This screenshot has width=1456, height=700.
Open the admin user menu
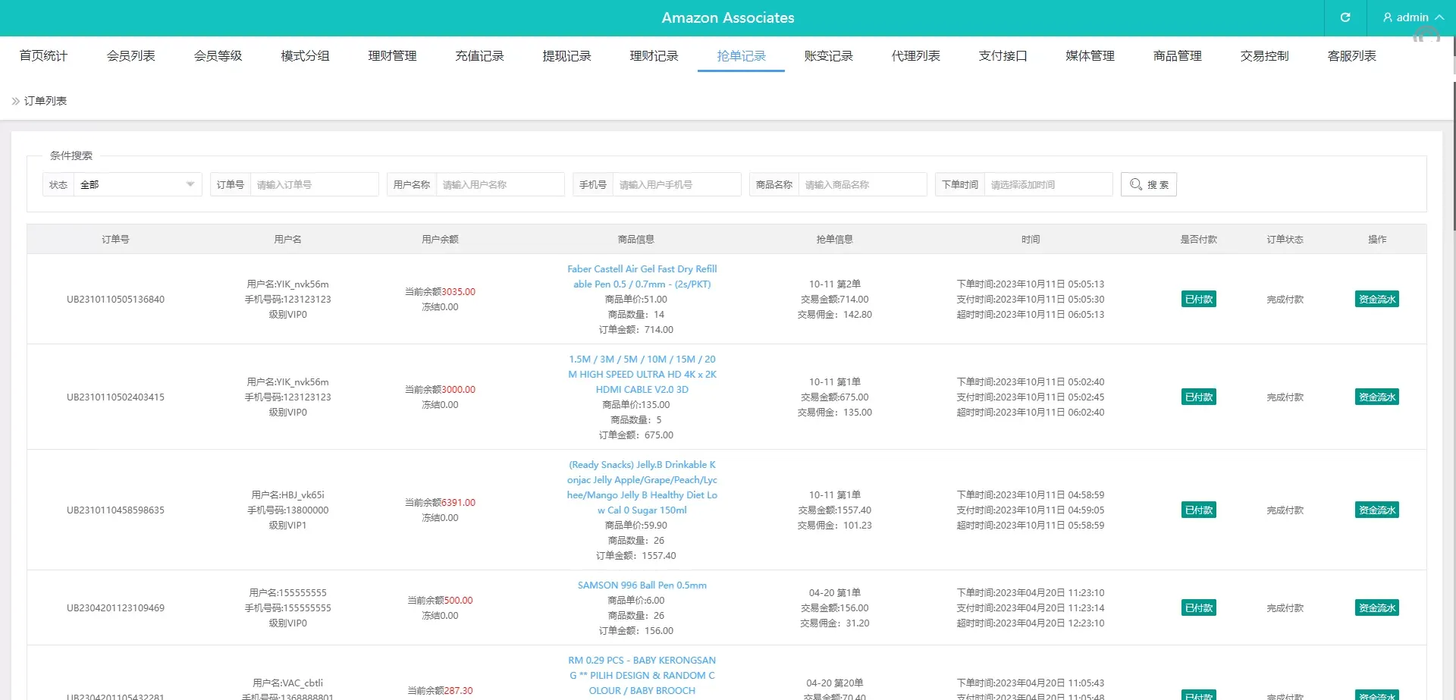[1412, 17]
